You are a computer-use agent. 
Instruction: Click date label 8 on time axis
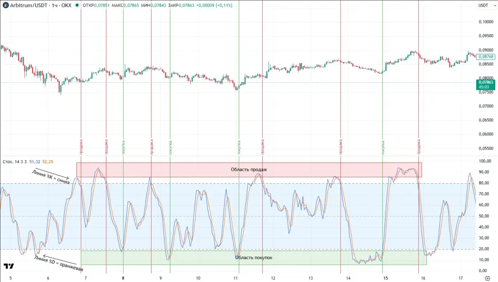(123, 278)
